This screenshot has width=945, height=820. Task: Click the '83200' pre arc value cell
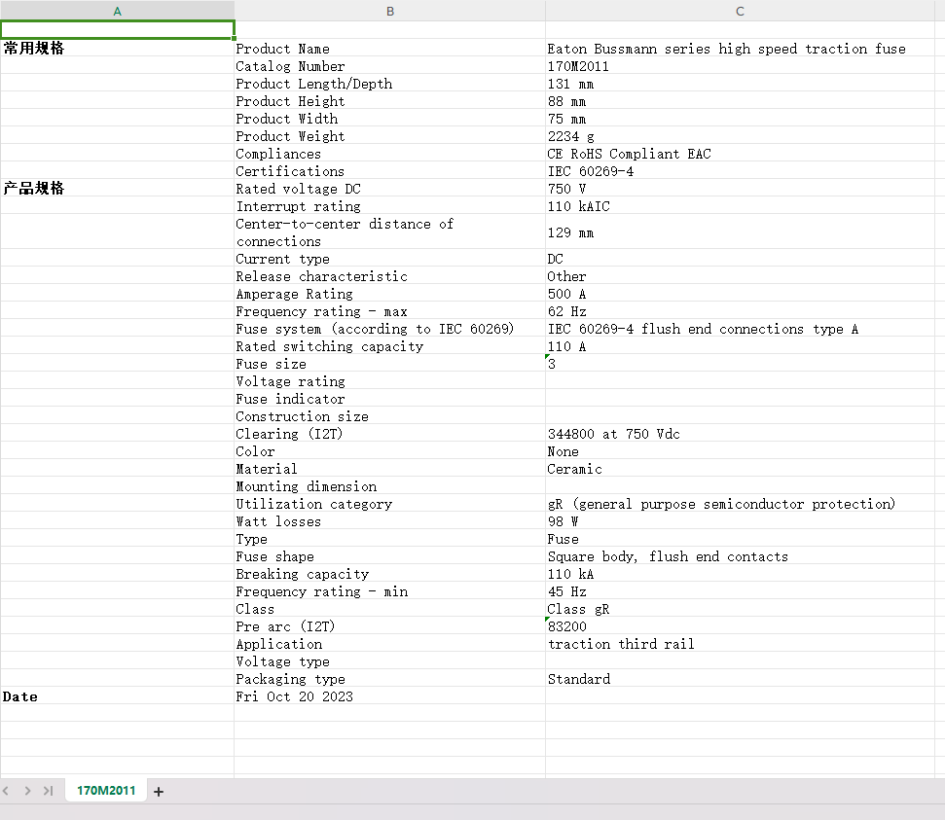pos(740,626)
